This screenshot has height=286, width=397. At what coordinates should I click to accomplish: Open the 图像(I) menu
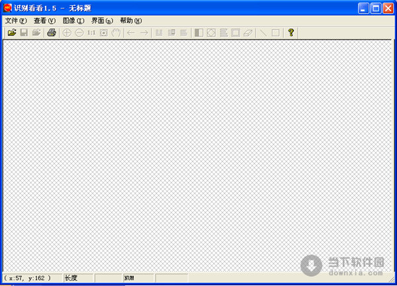click(73, 21)
